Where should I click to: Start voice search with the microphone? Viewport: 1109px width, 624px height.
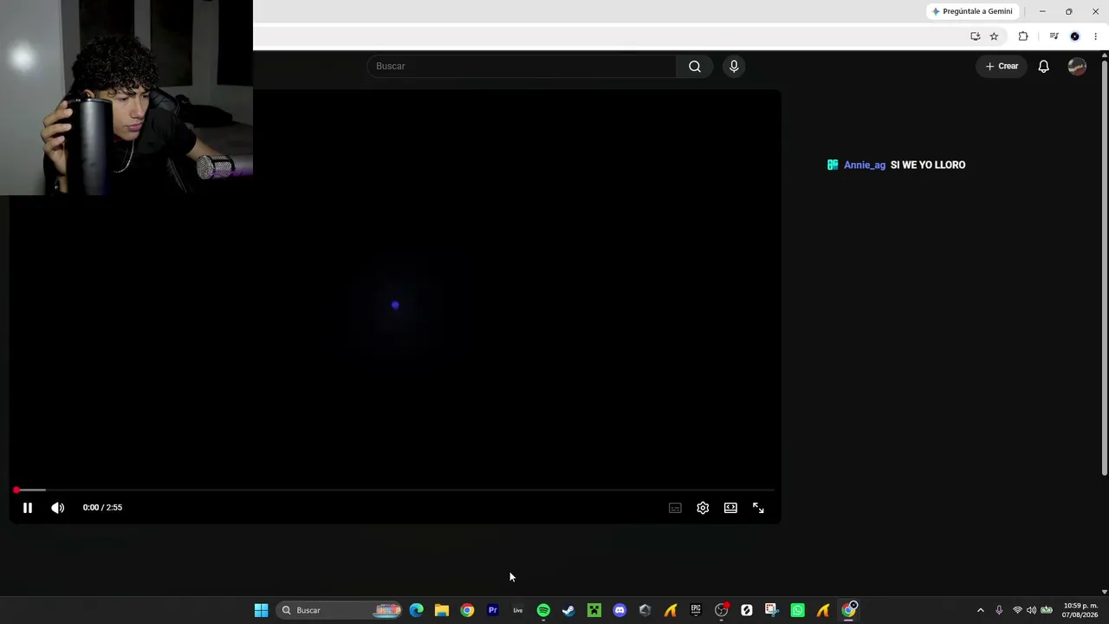(734, 66)
